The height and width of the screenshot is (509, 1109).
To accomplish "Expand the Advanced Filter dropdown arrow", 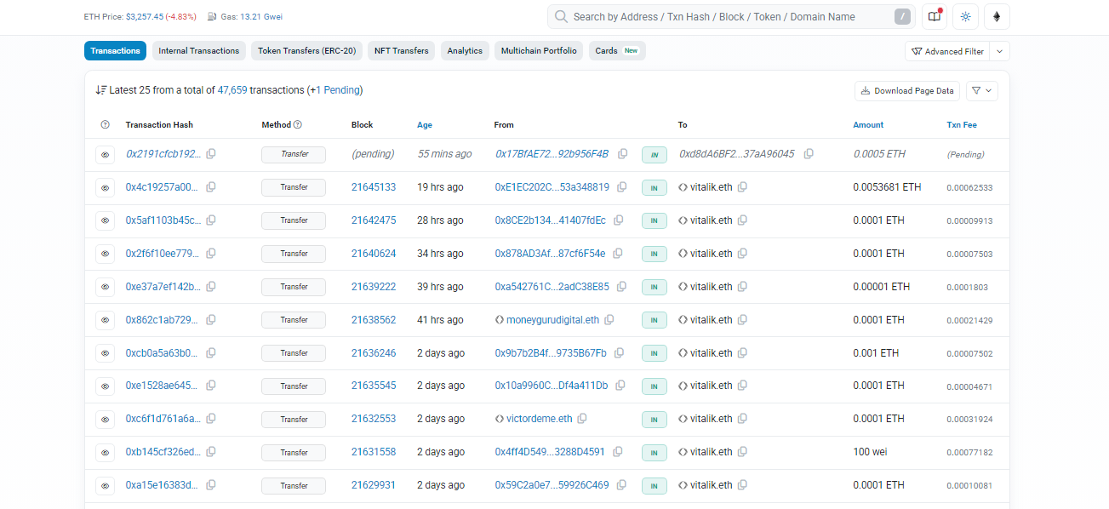I will [x=1000, y=51].
